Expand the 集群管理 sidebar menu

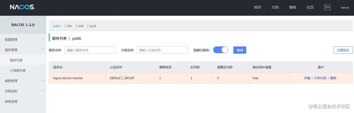coord(23,81)
